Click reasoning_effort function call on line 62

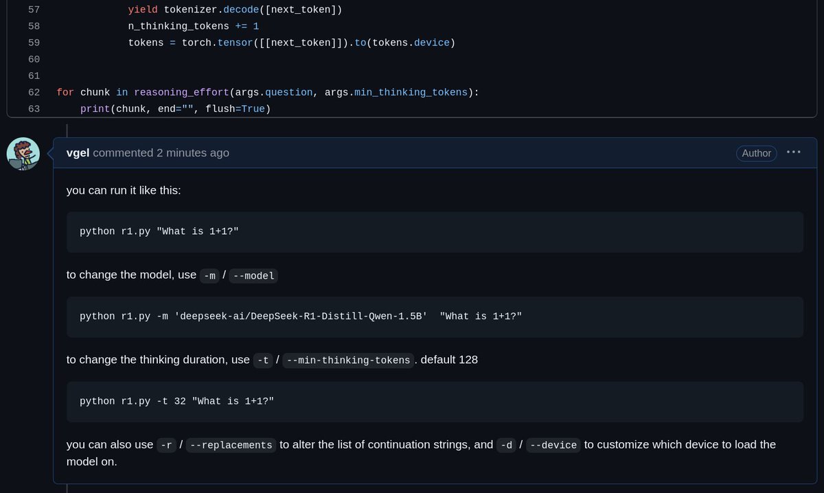point(182,92)
